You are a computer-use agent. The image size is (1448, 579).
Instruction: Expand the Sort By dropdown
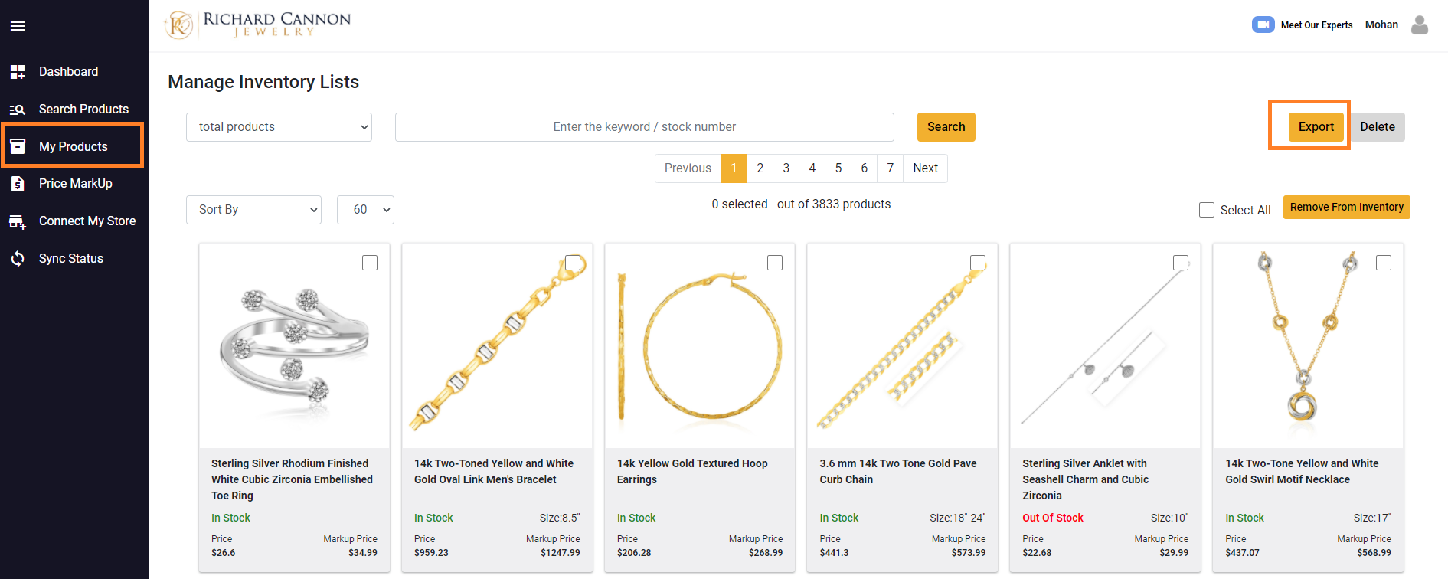tap(253, 210)
